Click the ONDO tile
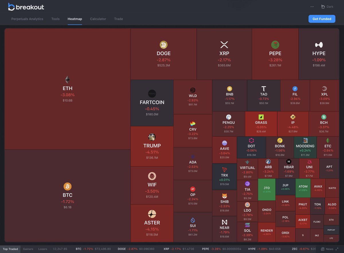344x253 pixels. [x=267, y=211]
